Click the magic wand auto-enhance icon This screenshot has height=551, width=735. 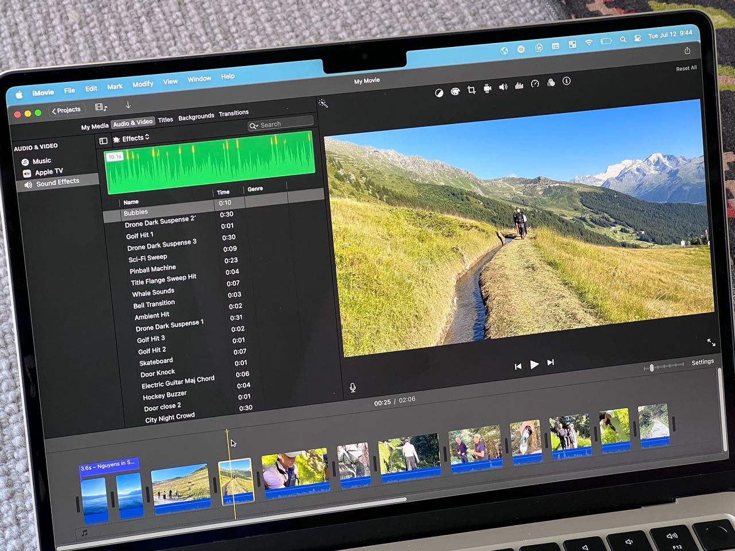click(x=323, y=103)
